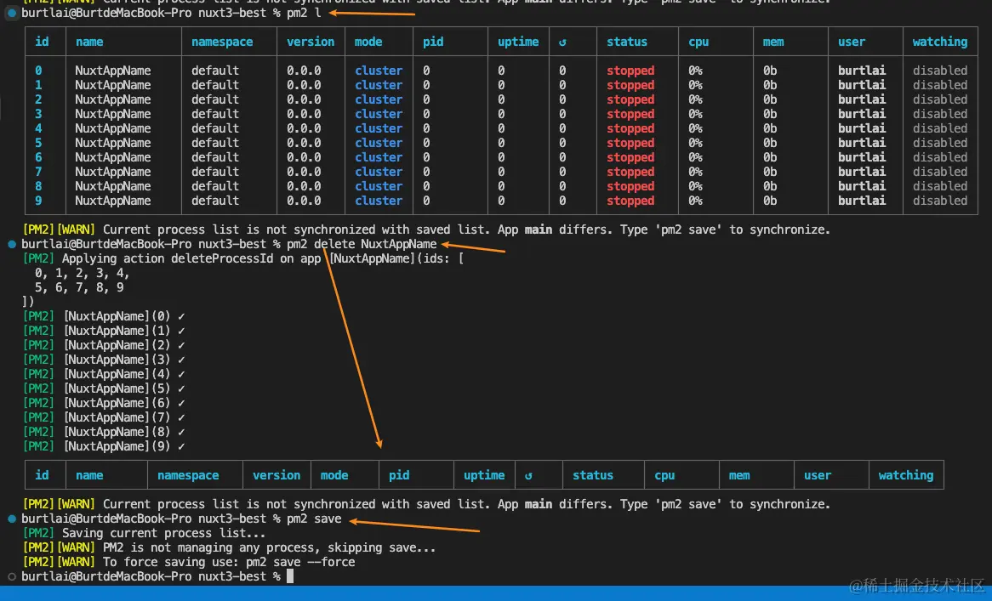This screenshot has width=992, height=601.
Task: Click the terminal cursor block at final prompt
Action: [x=290, y=576]
